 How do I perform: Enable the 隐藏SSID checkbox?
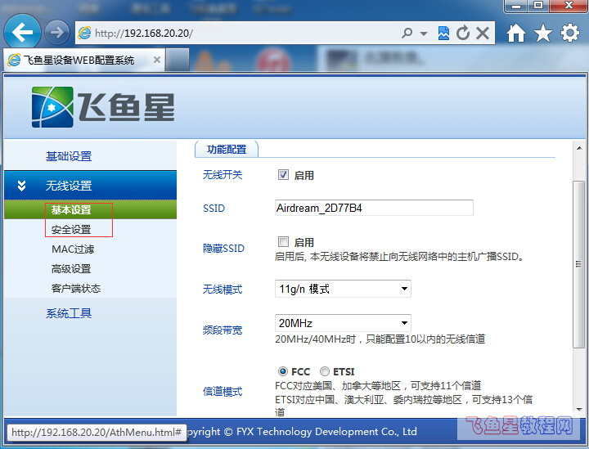click(283, 241)
